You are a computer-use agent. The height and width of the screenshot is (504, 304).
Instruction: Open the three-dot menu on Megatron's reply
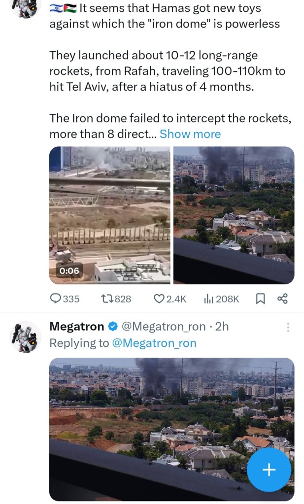(288, 327)
